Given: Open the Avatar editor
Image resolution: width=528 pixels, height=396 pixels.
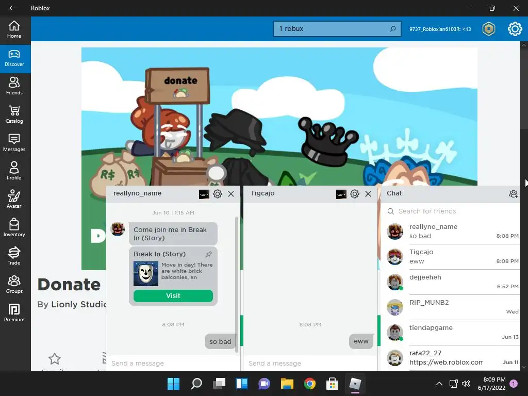Looking at the screenshot, I should coord(14,200).
